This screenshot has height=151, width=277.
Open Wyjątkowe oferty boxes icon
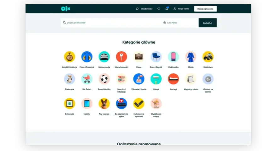(156, 104)
